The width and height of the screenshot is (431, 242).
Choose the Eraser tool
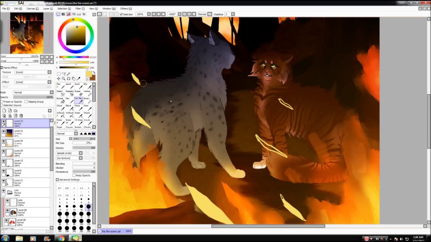78,93
